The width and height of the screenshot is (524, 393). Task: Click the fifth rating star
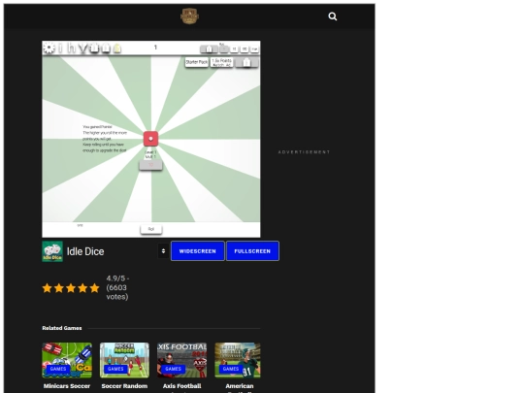[94, 288]
